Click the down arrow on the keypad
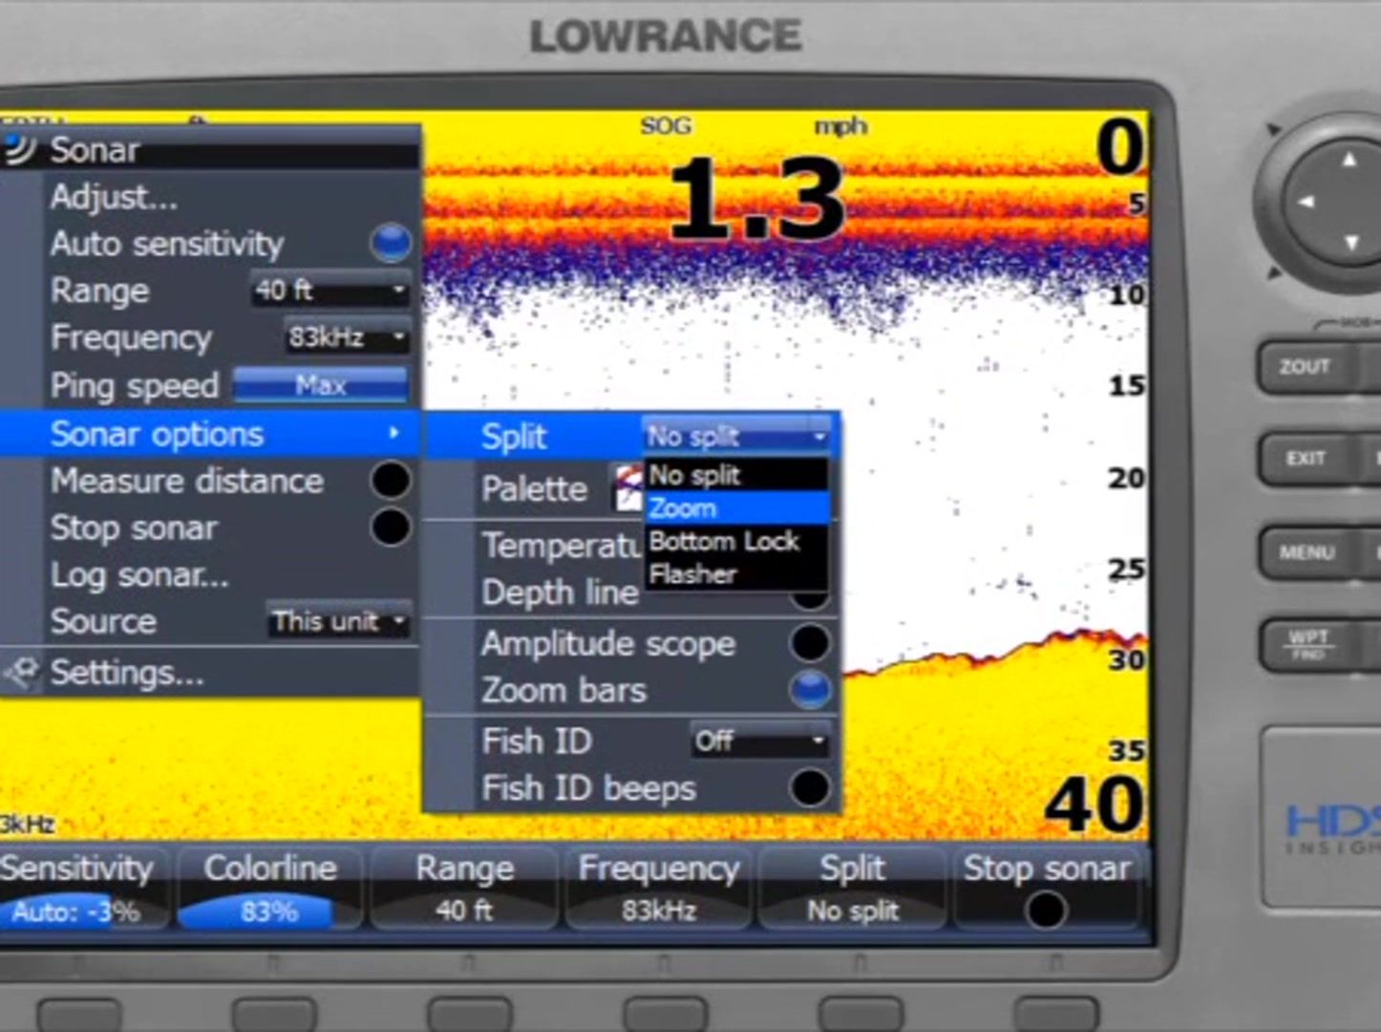Image resolution: width=1381 pixels, height=1032 pixels. tap(1350, 243)
